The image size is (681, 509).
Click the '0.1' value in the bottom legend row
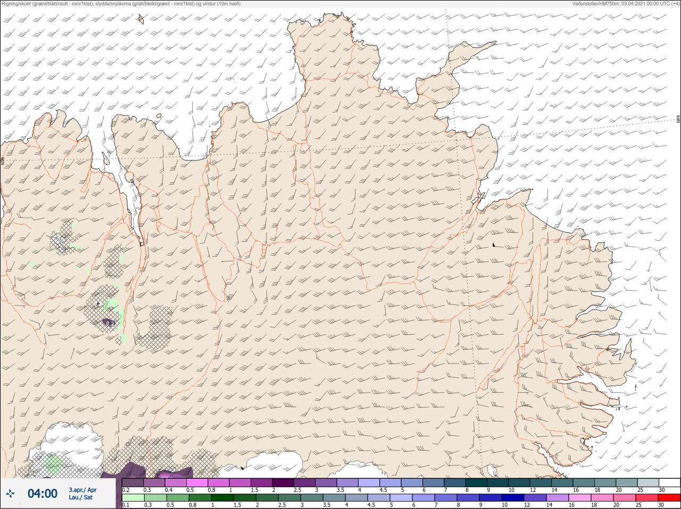coord(126,505)
